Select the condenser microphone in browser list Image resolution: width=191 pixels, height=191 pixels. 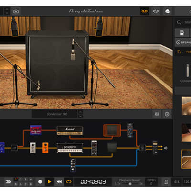(188, 71)
